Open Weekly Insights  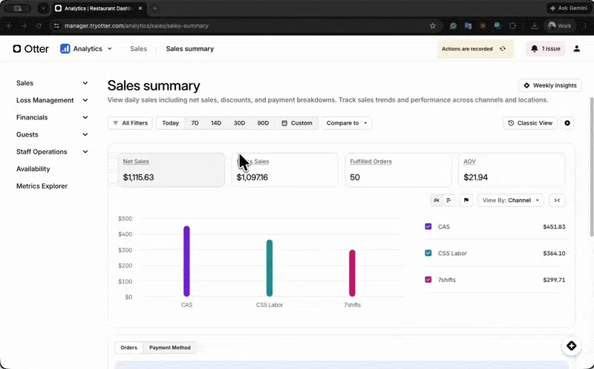click(x=550, y=85)
